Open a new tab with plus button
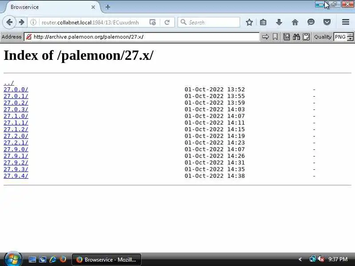 pos(108,7)
